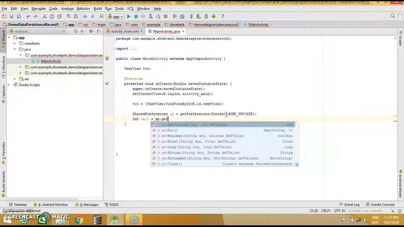The image size is (404, 227).
Task: Click the Debug app bug icon
Action: (136, 16)
